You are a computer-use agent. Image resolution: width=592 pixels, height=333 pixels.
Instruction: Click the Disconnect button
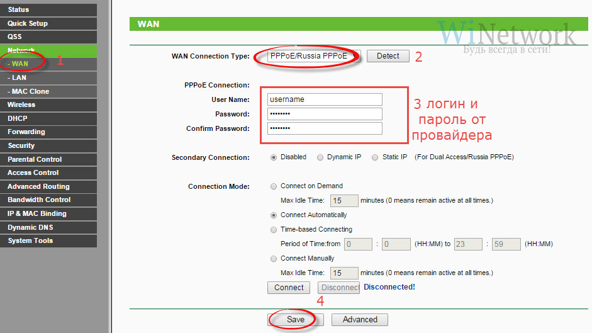[x=338, y=288]
